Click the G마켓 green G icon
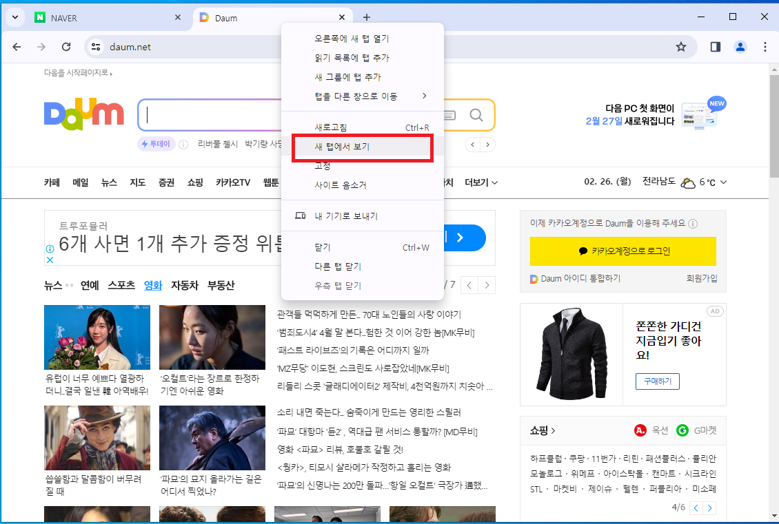779x524 pixels. pyautogui.click(x=682, y=430)
